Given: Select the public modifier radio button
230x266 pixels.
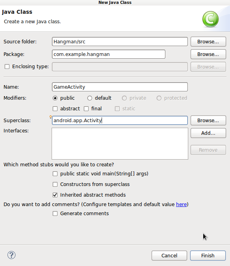Looking at the screenshot, I should [x=55, y=98].
